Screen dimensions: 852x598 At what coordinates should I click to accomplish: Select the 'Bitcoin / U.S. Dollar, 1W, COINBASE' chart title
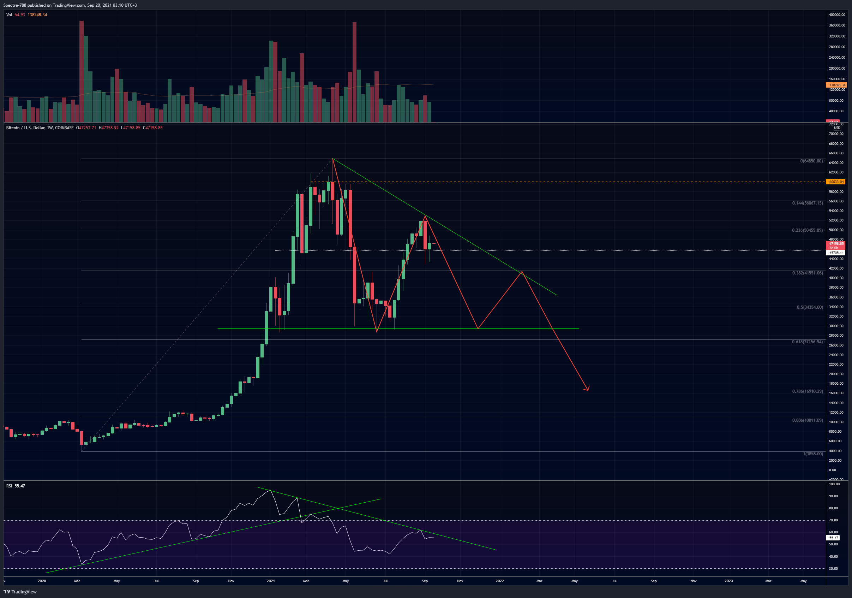pos(40,128)
